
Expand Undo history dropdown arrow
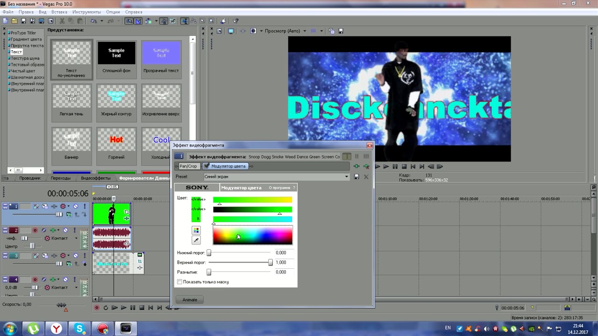(101, 21)
